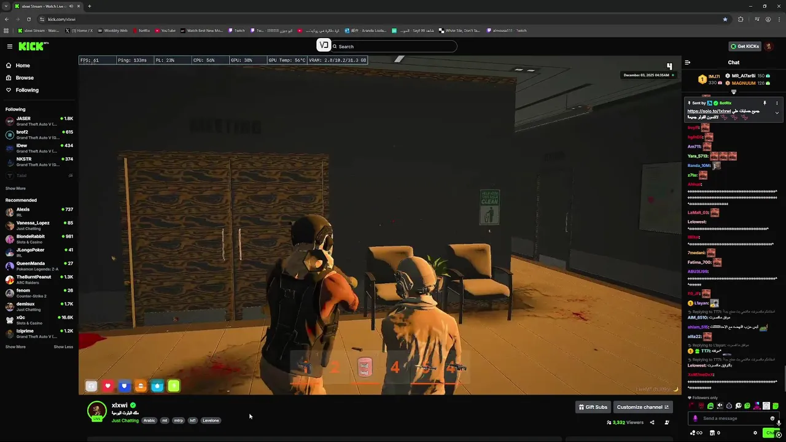
Task: Focus the Kick search field
Action: [x=393, y=46]
